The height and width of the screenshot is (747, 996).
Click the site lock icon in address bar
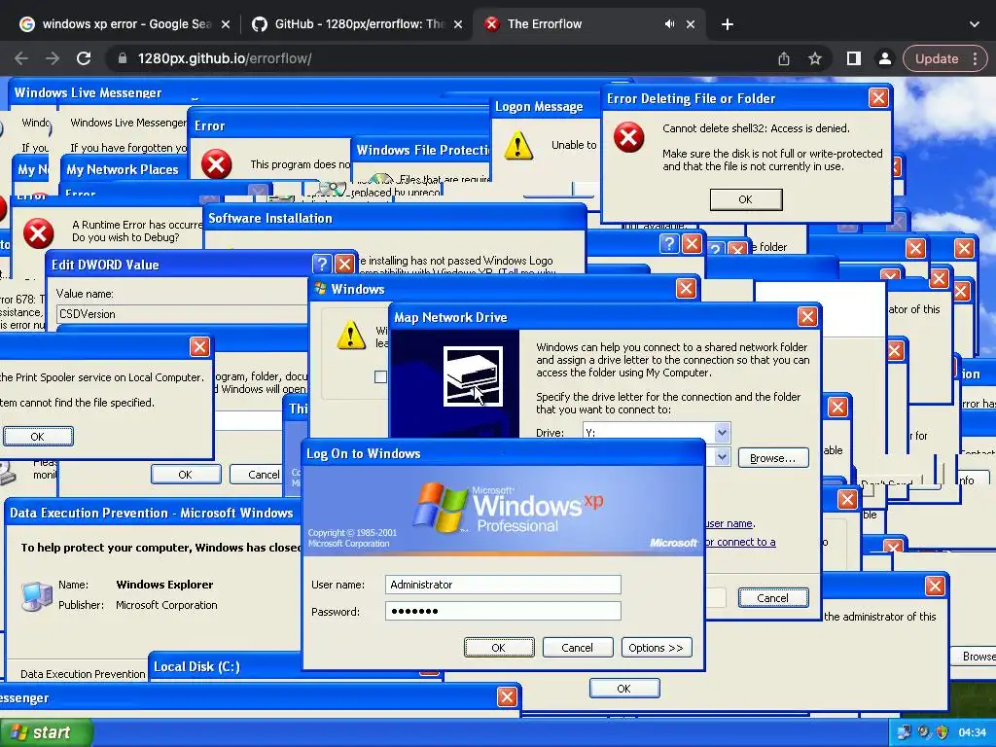(123, 58)
